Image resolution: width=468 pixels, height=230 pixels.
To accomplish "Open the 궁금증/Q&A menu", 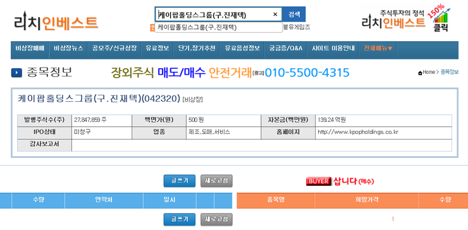I will [x=286, y=48].
